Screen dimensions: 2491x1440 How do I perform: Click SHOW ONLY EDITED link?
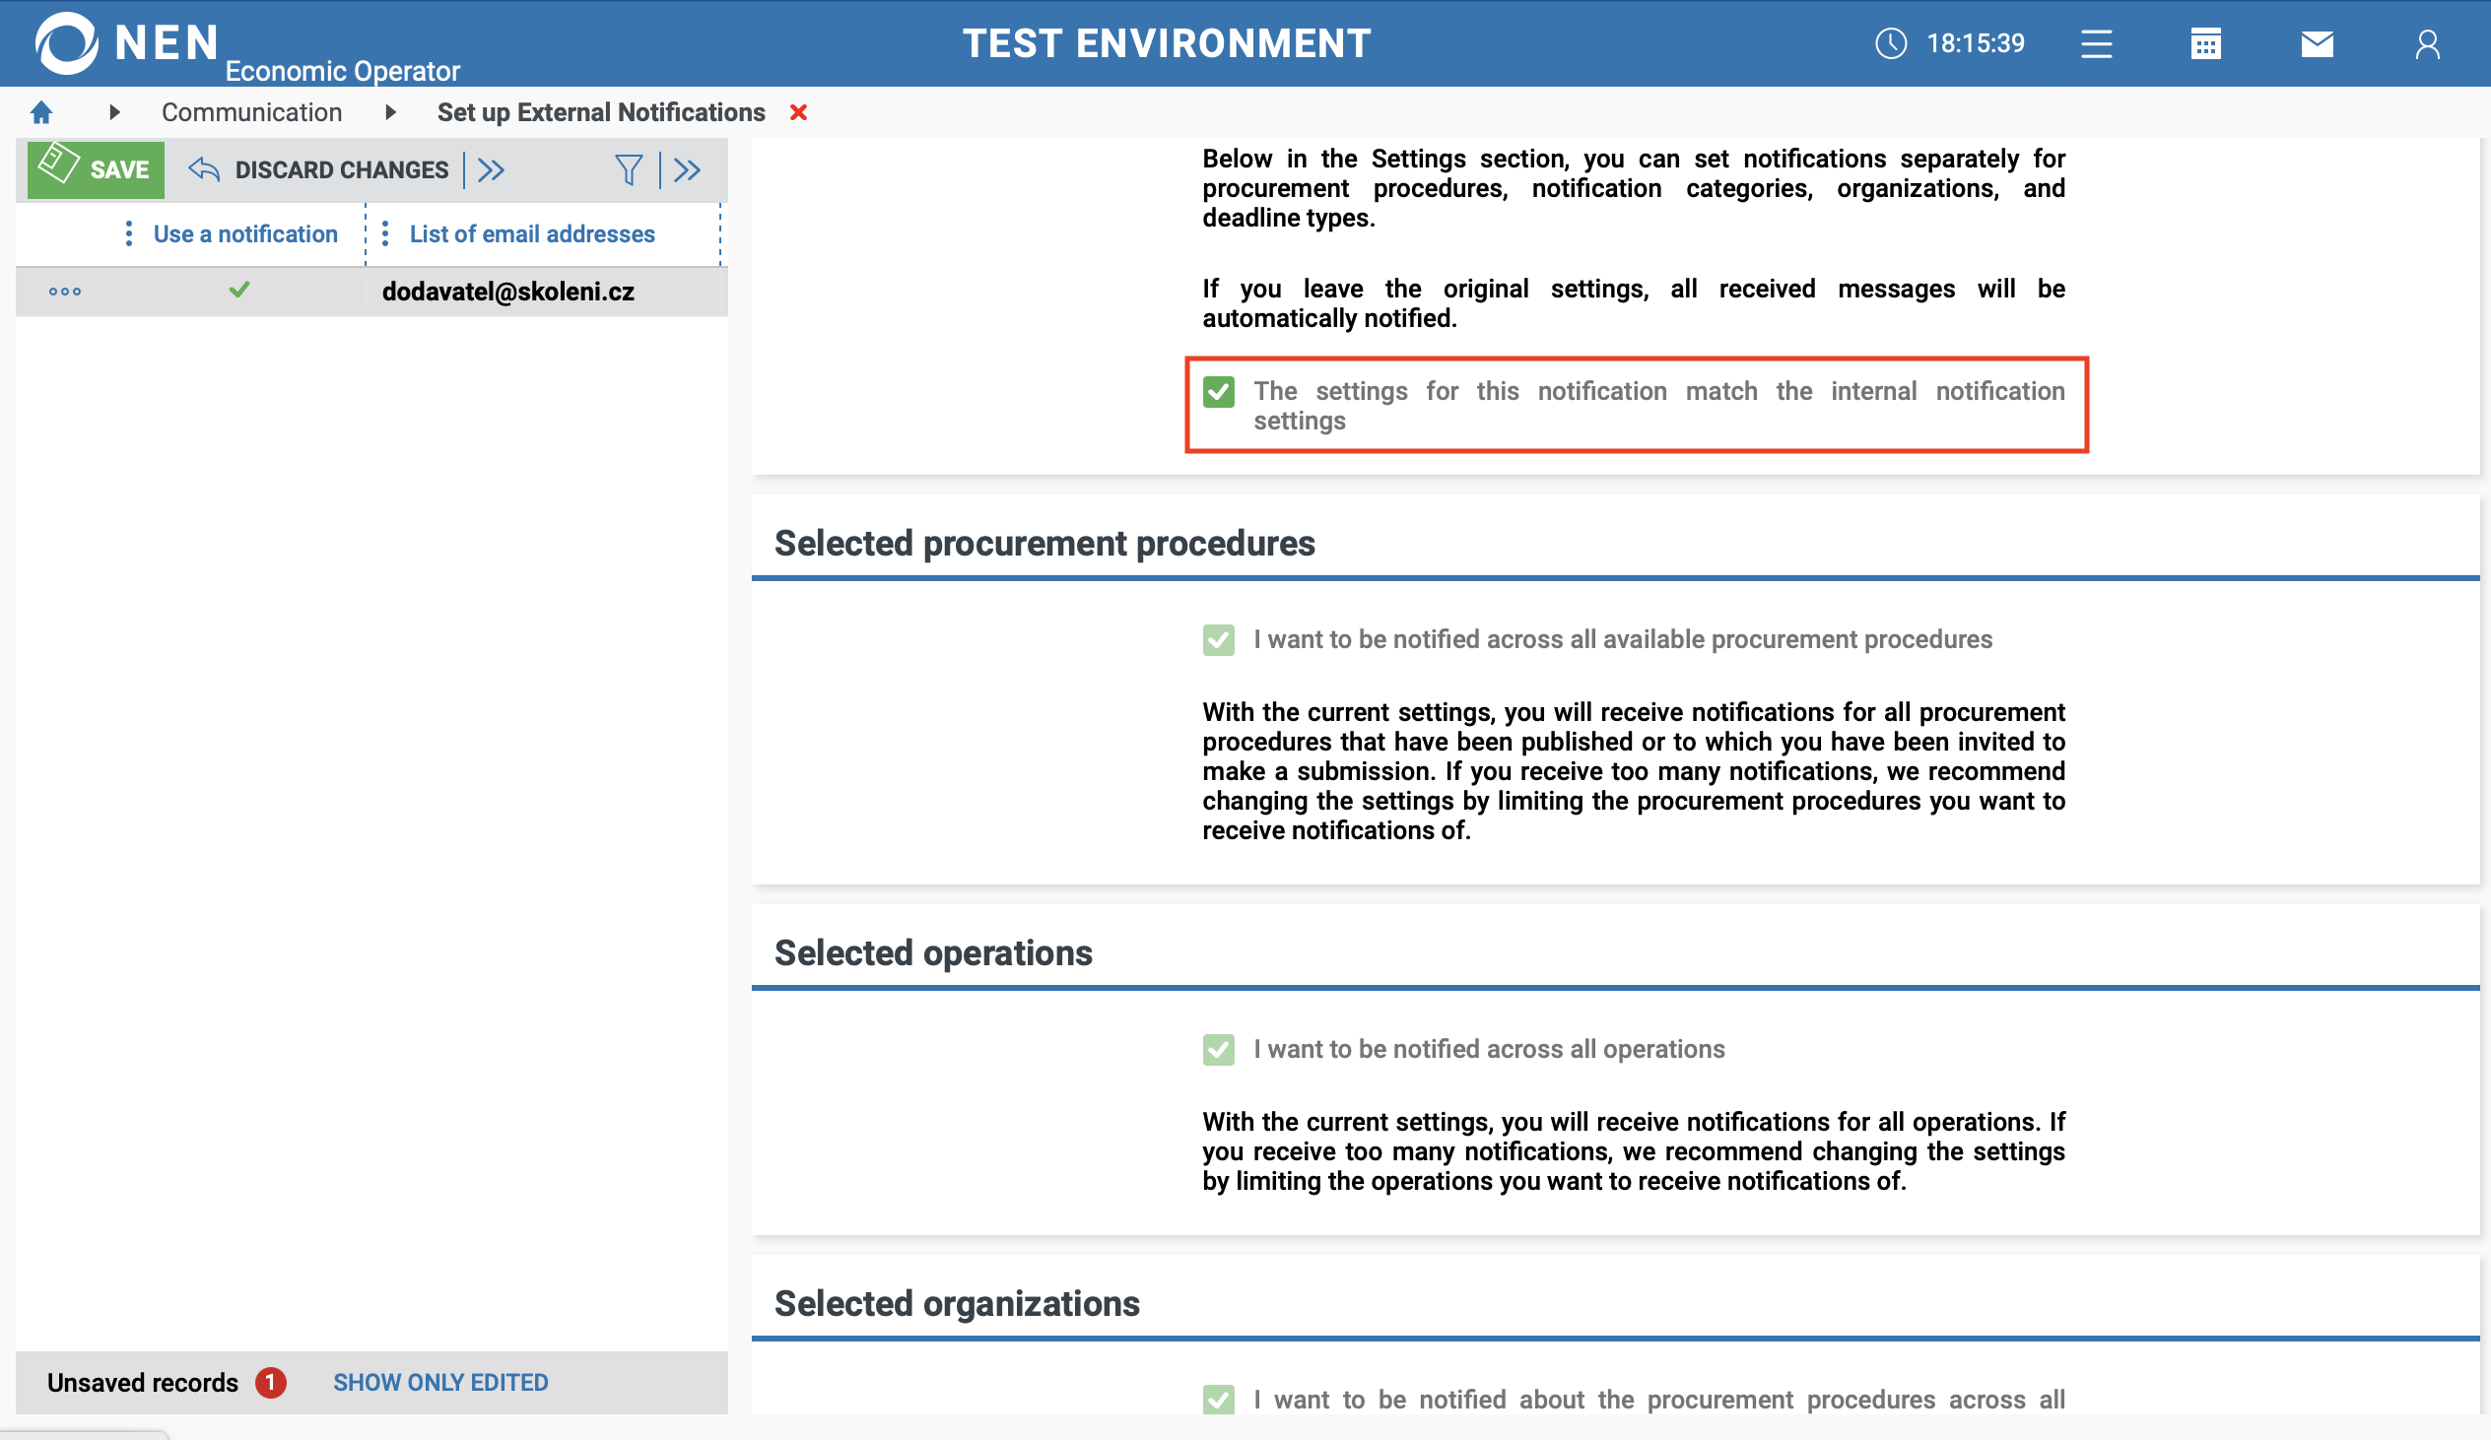(x=439, y=1383)
